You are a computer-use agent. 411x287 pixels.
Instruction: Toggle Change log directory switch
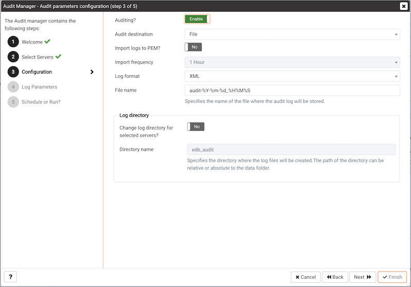(196, 127)
